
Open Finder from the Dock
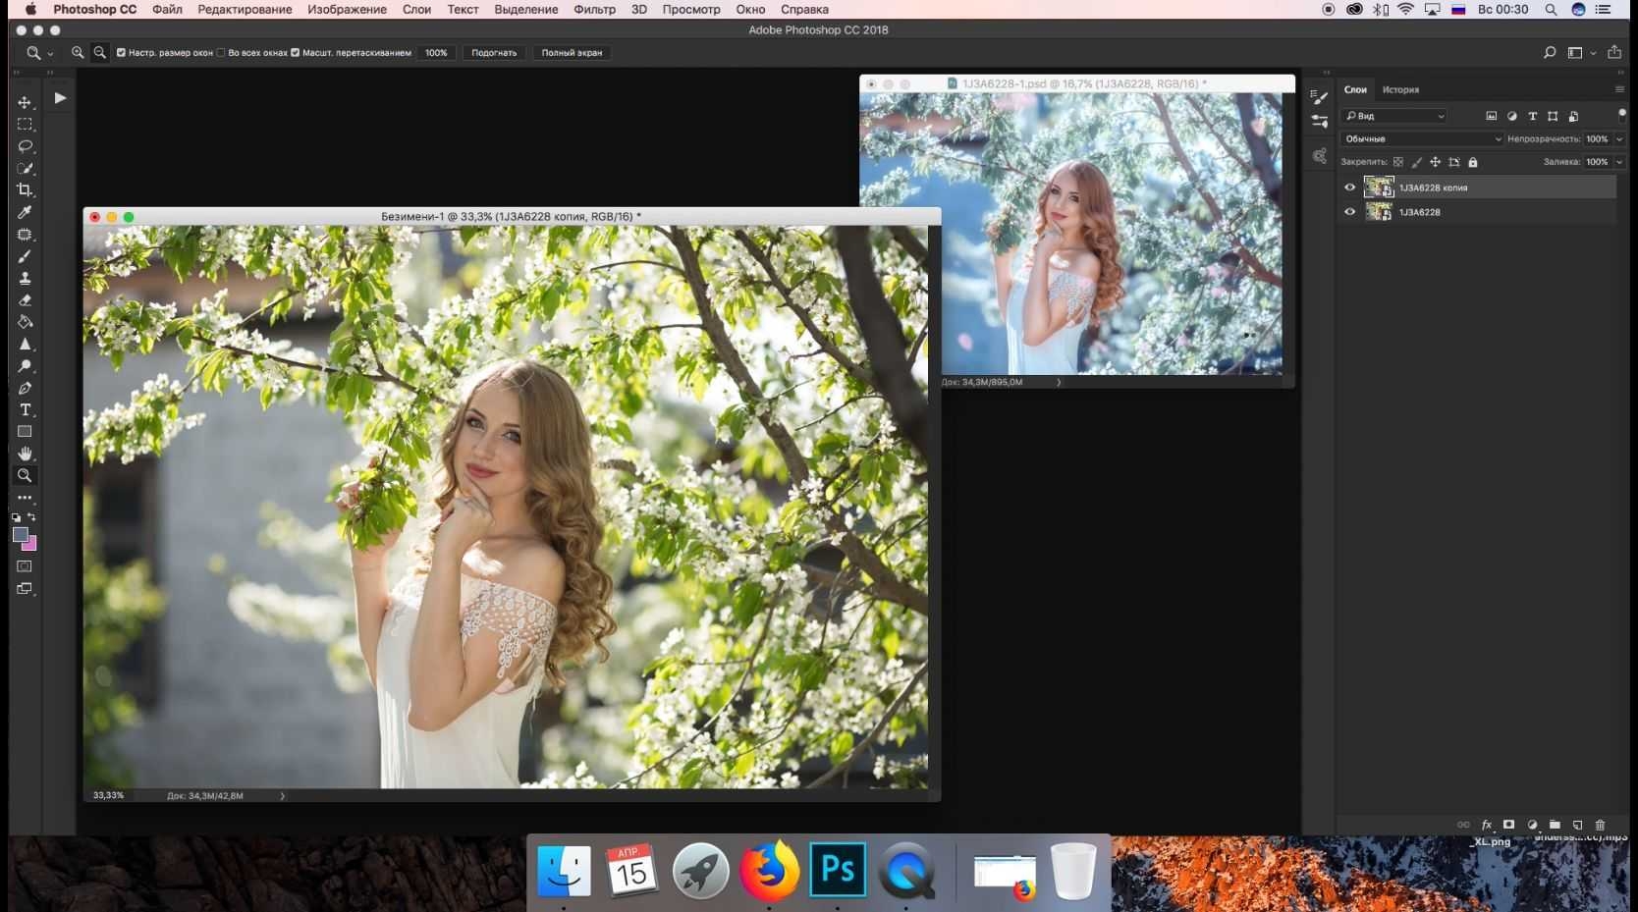pos(565,871)
